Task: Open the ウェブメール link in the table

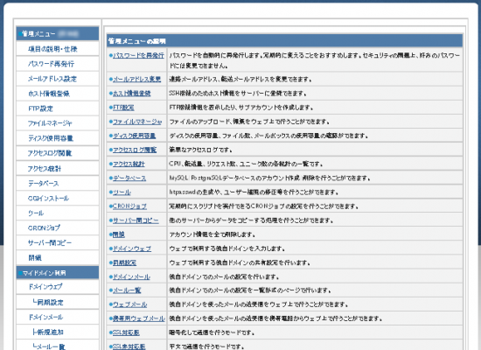Action: coord(129,304)
